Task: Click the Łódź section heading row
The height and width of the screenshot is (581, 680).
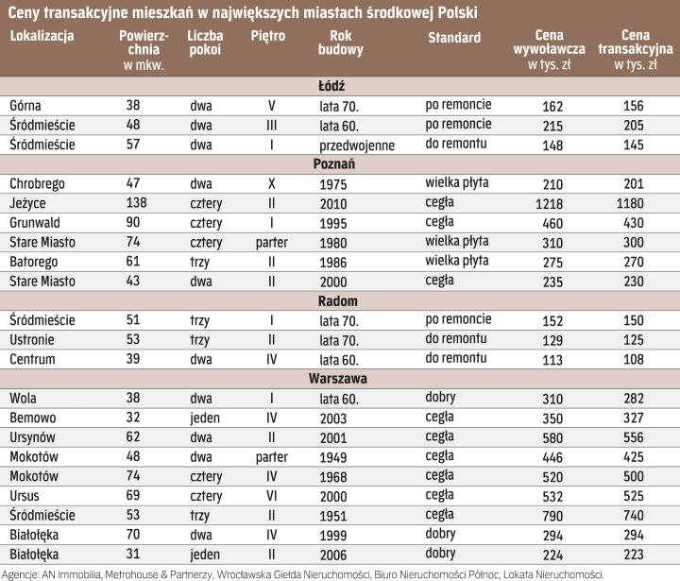Action: pos(339,86)
